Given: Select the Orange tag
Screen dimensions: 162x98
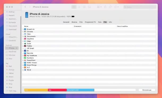Looking at the screenshot, I should pyautogui.click(x=12, y=70).
